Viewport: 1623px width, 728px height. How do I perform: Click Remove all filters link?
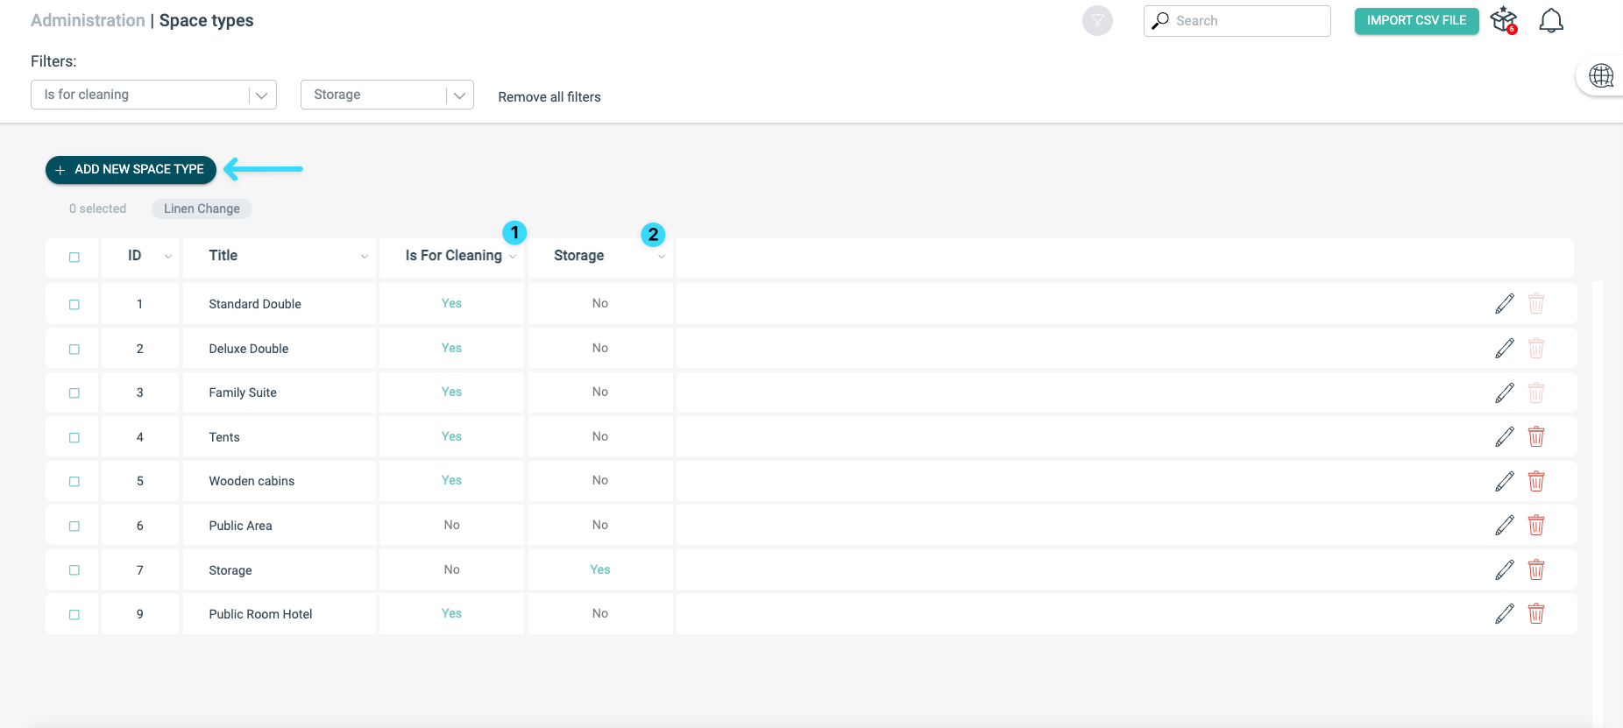[549, 97]
